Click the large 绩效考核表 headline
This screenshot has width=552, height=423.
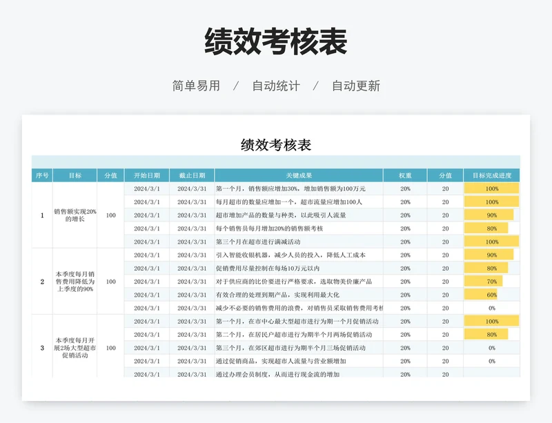(x=276, y=41)
